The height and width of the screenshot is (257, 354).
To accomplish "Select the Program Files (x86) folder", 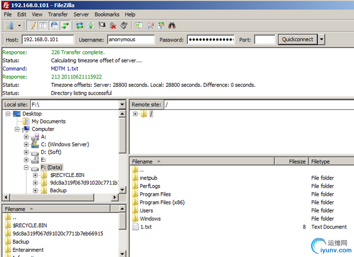I will [x=162, y=203].
